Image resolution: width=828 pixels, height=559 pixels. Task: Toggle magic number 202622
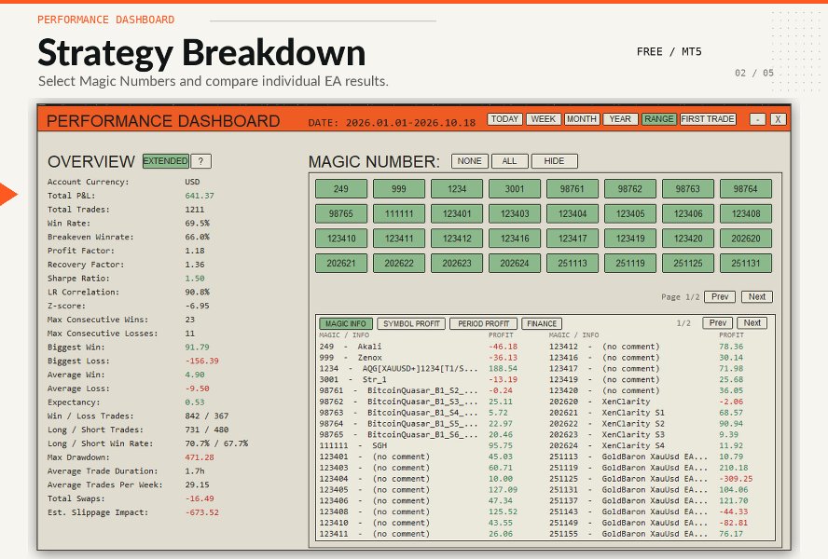399,264
